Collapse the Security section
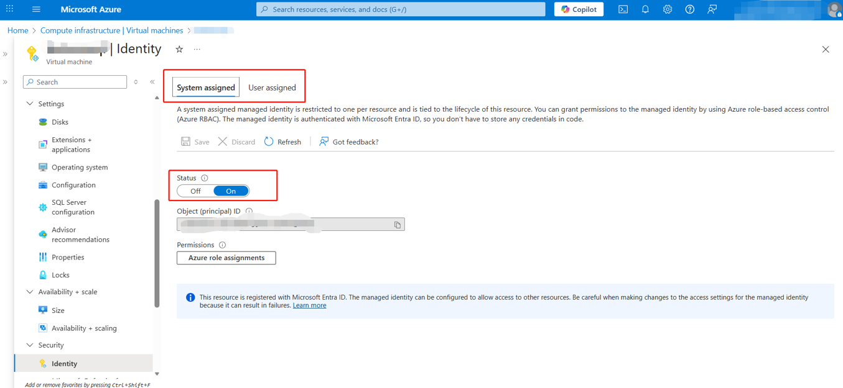 [x=30, y=345]
